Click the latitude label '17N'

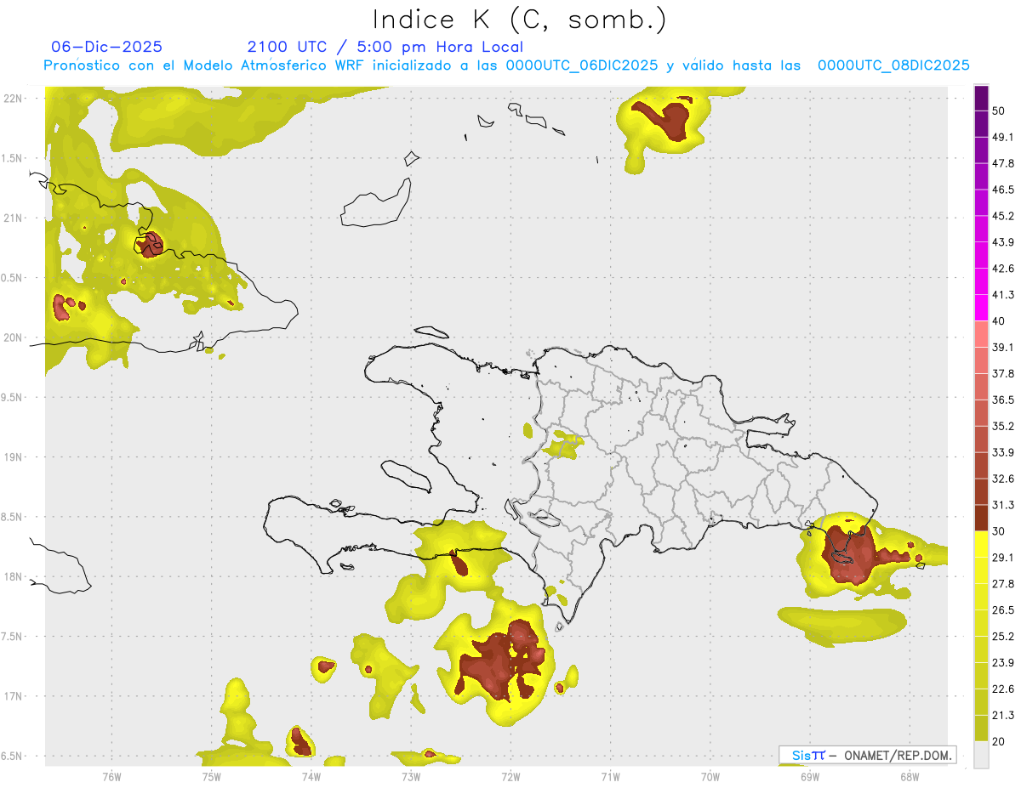click(x=13, y=697)
